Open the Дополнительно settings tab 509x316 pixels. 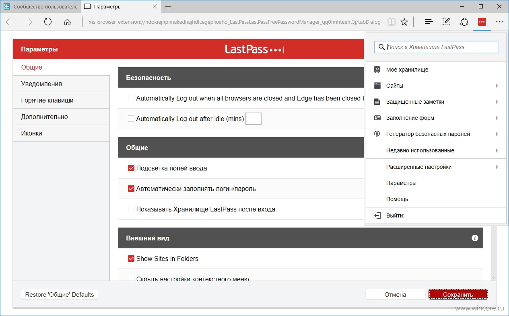[62, 117]
